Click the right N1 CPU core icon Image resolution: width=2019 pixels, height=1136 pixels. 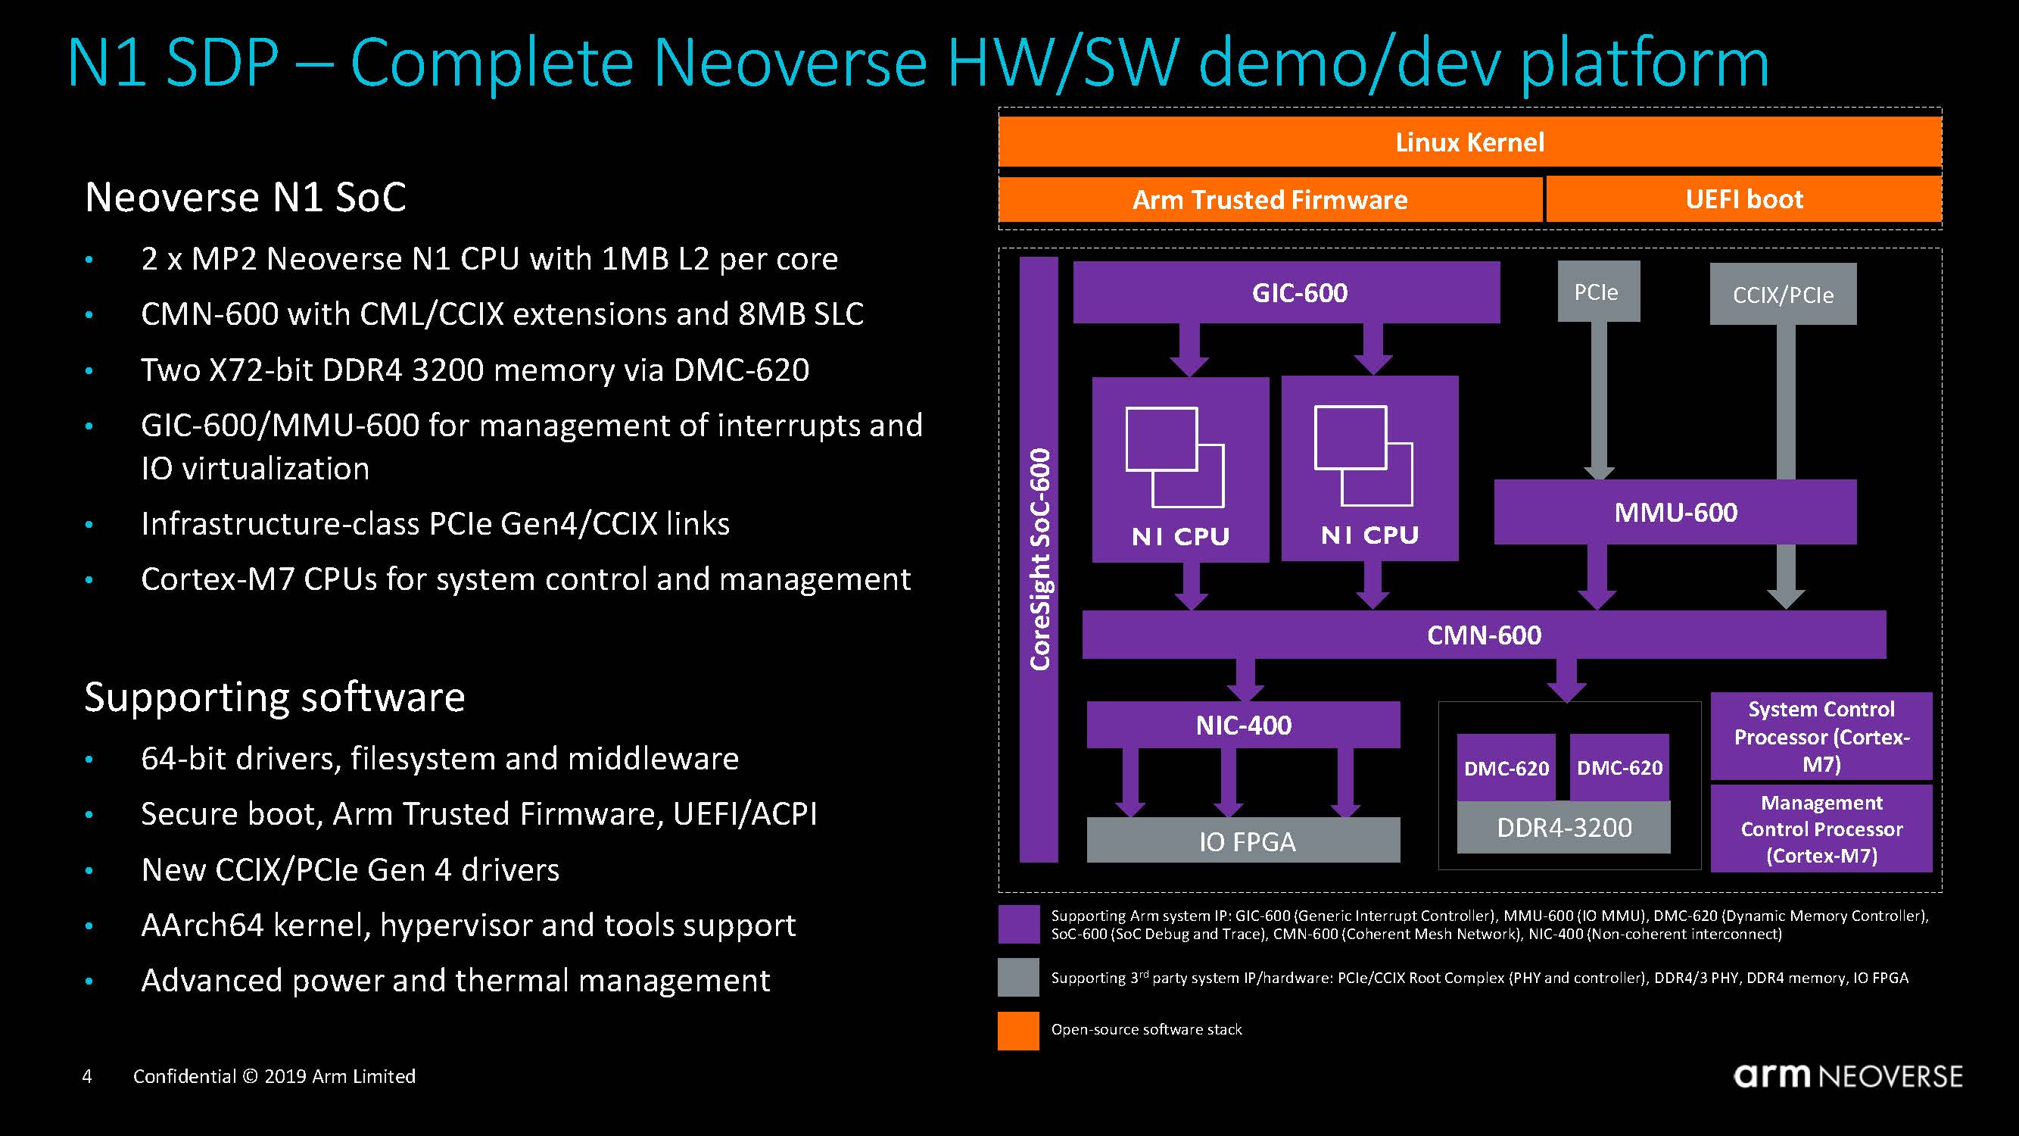click(1363, 454)
